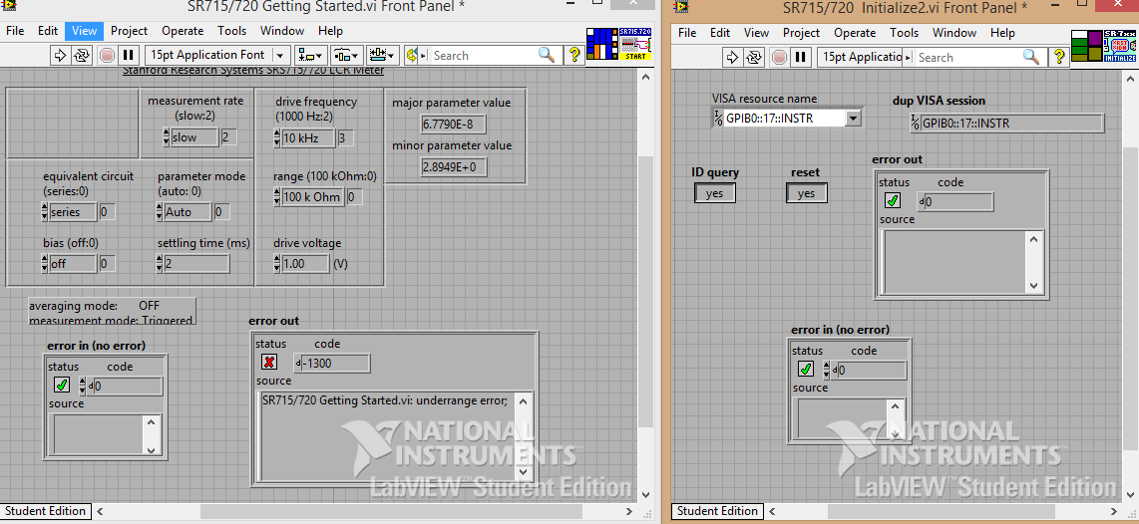Viewport: 1139px width, 524px height.
Task: Open Distribute Objects tool in Getting Started window
Action: [x=346, y=55]
